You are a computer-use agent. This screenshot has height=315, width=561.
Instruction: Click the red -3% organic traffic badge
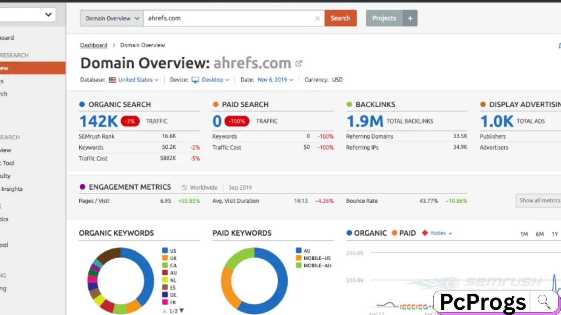tap(130, 121)
